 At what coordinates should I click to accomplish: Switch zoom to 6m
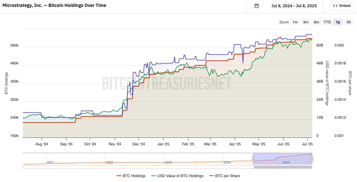(x=316, y=22)
